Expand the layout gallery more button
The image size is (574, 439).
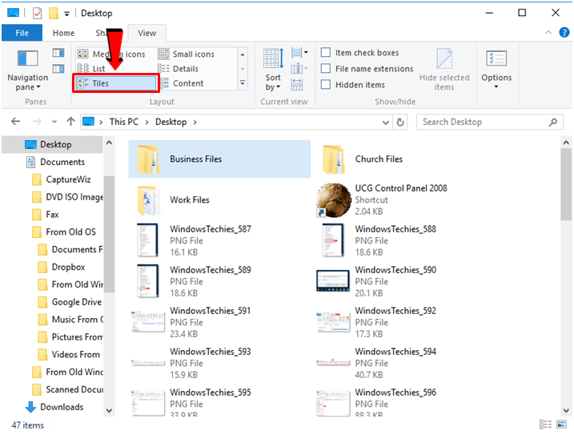[x=243, y=83]
